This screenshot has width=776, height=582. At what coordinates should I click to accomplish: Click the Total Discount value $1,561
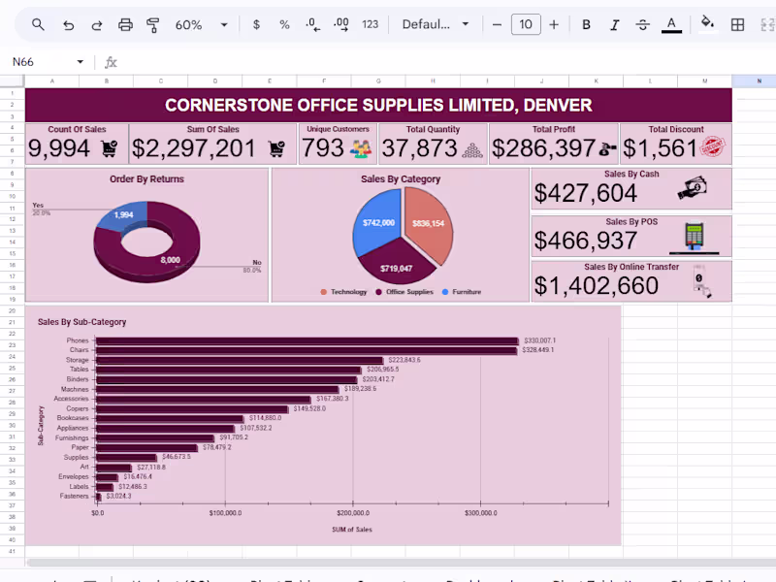point(661,148)
